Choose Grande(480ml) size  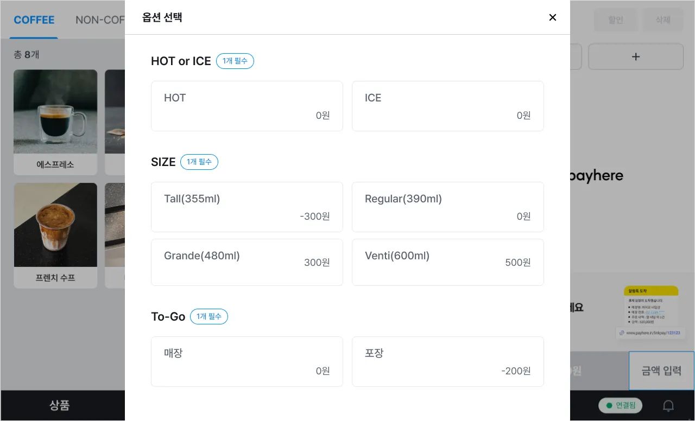click(247, 262)
